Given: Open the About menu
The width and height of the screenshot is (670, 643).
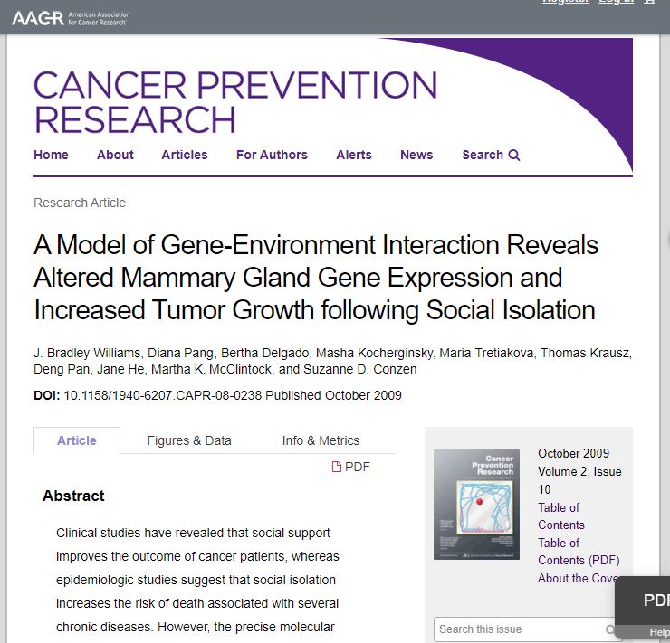Looking at the screenshot, I should click(x=115, y=155).
